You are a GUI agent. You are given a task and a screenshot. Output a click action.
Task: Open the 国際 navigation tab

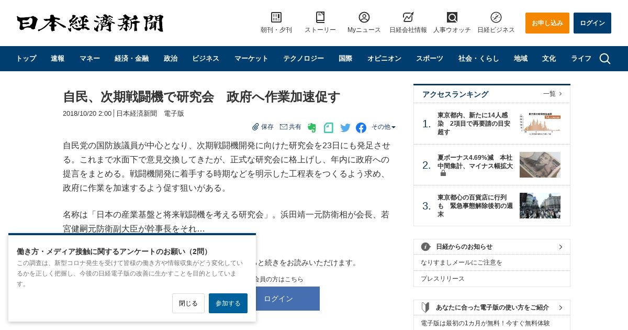345,59
